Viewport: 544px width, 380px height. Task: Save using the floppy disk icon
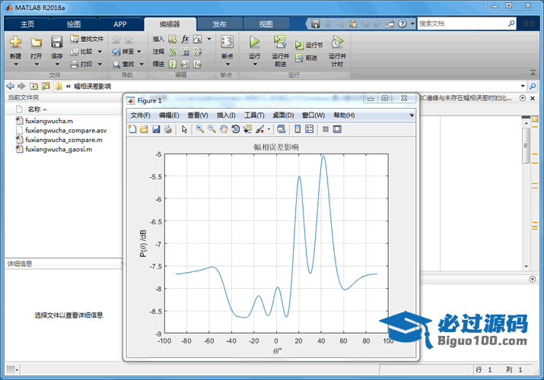tap(56, 42)
